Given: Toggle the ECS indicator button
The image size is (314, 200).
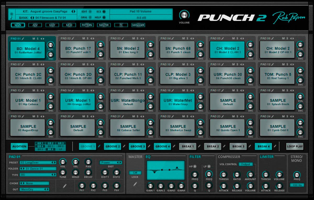Looking at the screenshot, I should pos(104,12).
